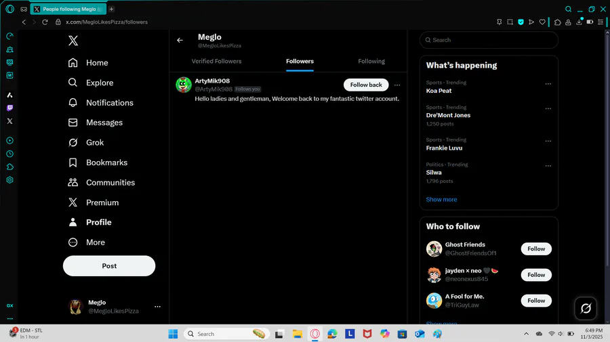Viewport: 610px width, 342px height.
Task: Click the GX Corner icon in sidebar
Action: (x=9, y=305)
